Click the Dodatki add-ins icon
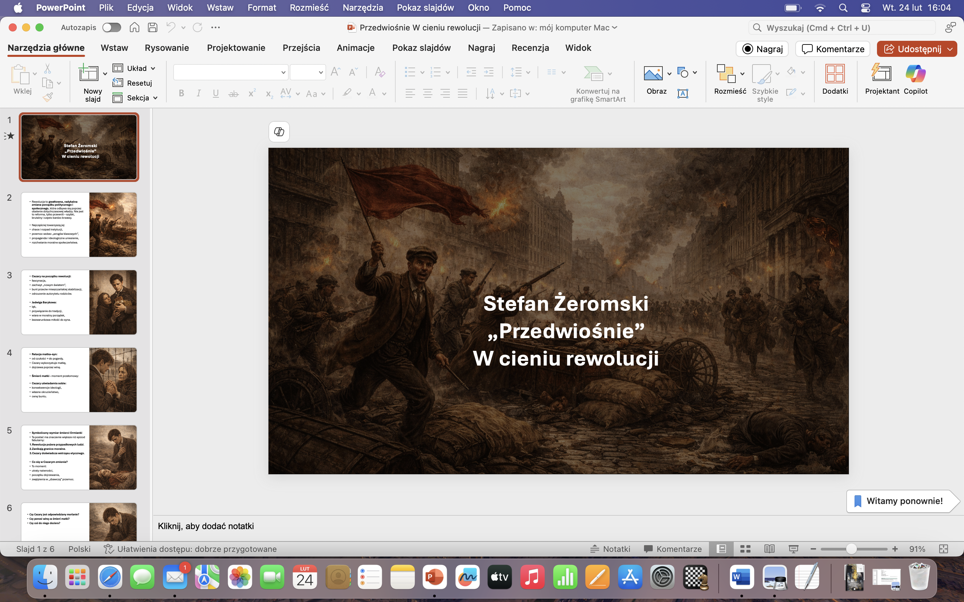The image size is (964, 602). pos(835,74)
